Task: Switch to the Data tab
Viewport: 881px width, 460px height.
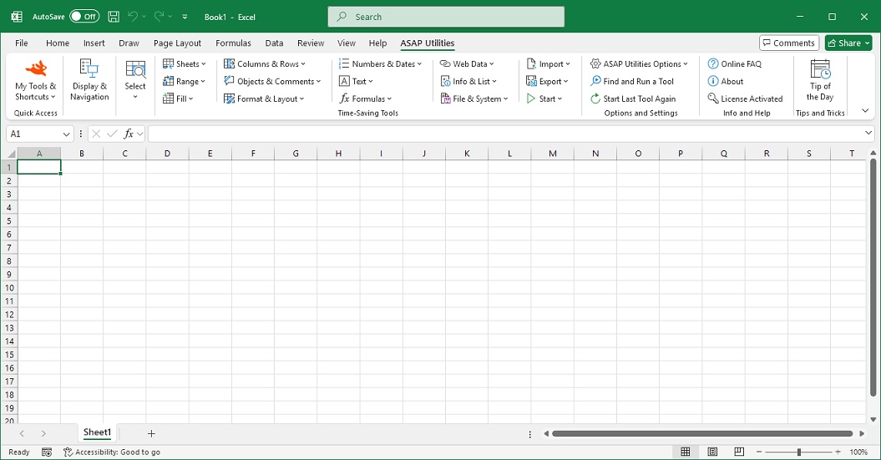Action: 274,43
